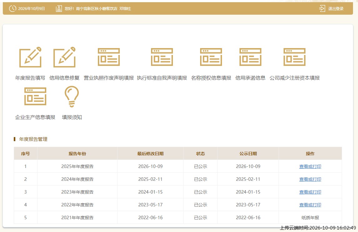Open the 年度报告填写 pencil icon
Screen dimensions: 358x232
pos(30,57)
